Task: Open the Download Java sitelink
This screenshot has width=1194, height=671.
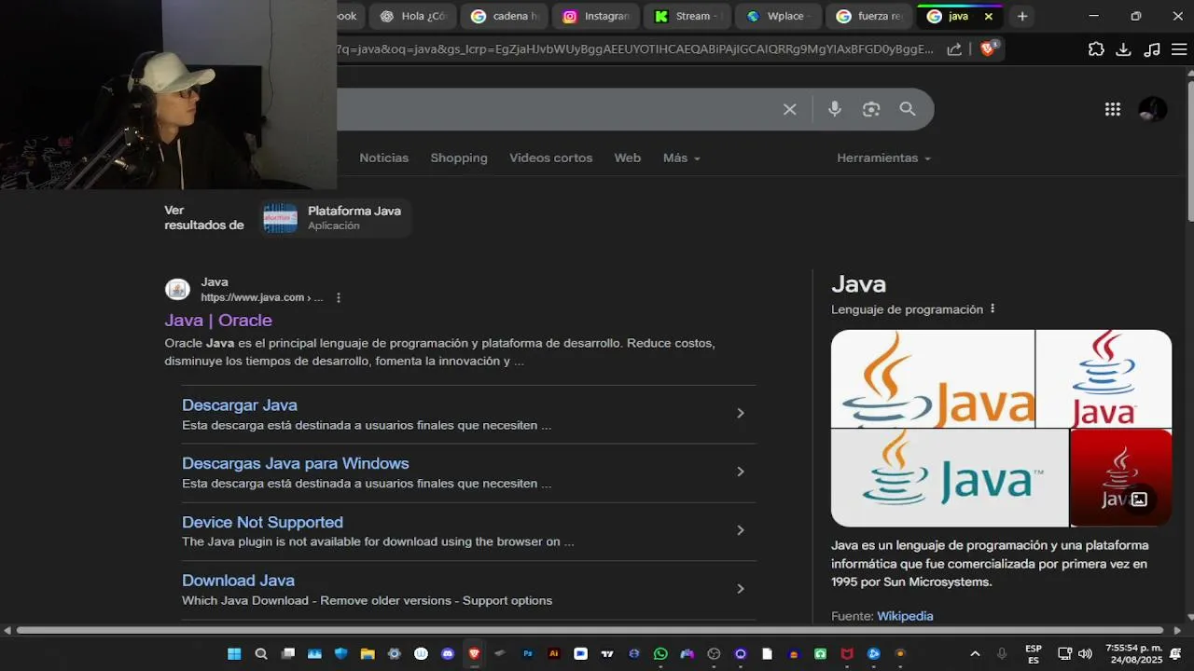Action: [238, 581]
